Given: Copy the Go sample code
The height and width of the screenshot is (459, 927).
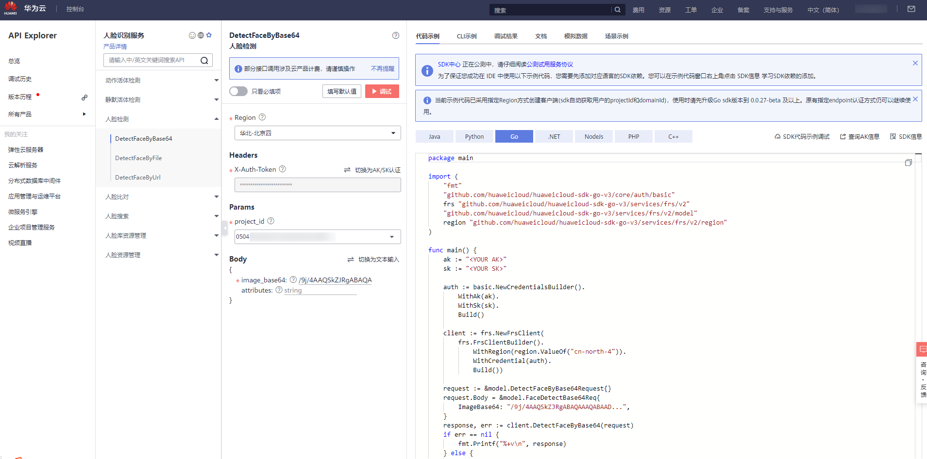Looking at the screenshot, I should 908,163.
